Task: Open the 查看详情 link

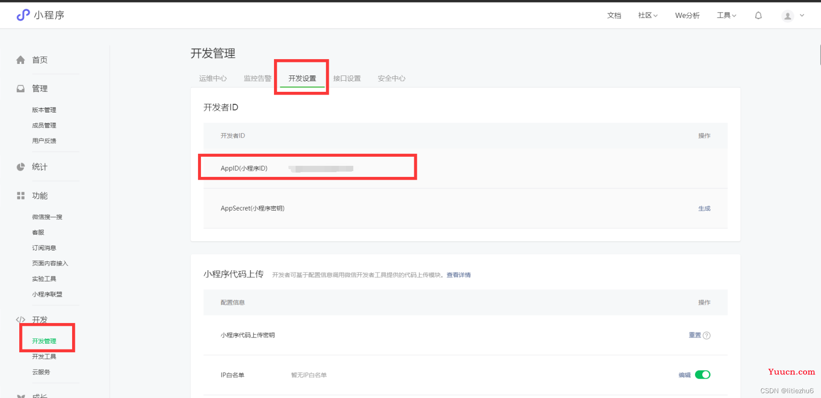Action: click(x=459, y=275)
